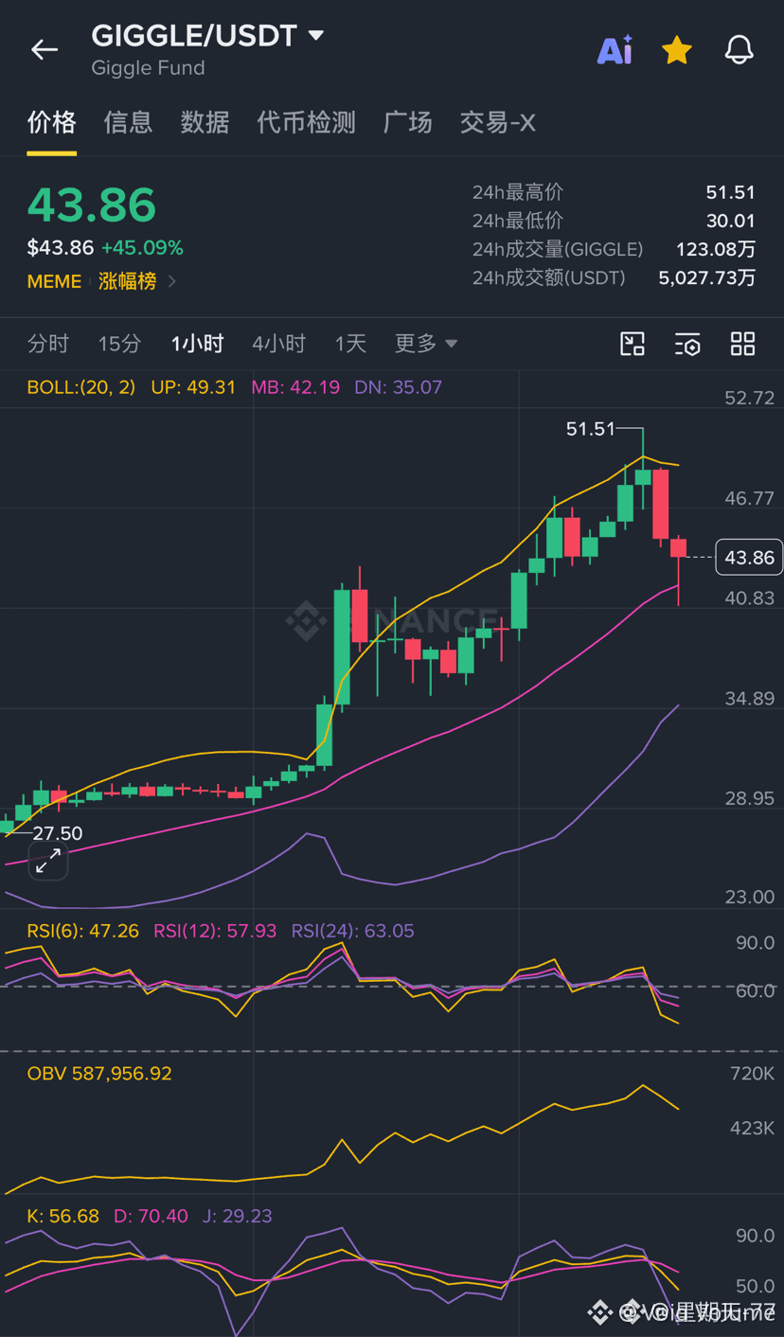Tap the large green 43.86 price
This screenshot has width=784, height=1337.
[x=92, y=205]
